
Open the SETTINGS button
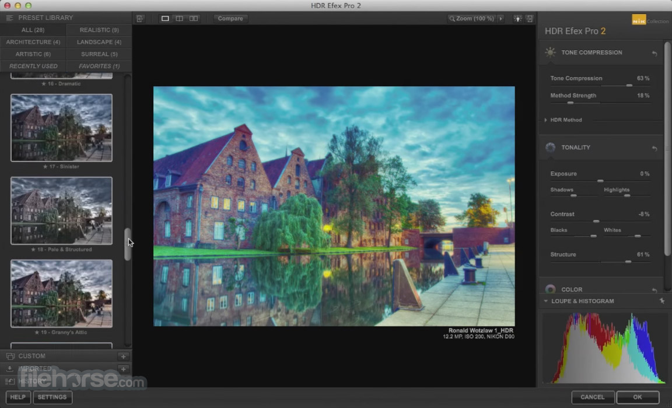point(52,398)
